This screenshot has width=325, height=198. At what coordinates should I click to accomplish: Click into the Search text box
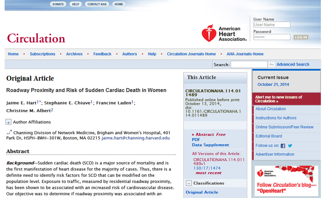click(x=249, y=65)
